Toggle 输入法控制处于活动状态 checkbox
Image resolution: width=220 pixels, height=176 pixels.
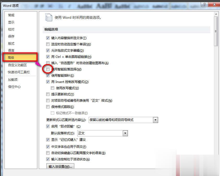coord(48,159)
